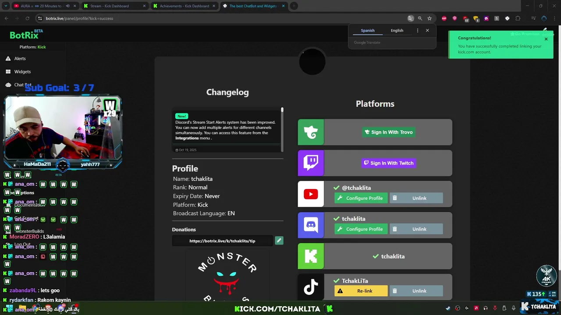The width and height of the screenshot is (561, 315).
Task: Click the zoom magnifier icon in address bar
Action: point(420,18)
